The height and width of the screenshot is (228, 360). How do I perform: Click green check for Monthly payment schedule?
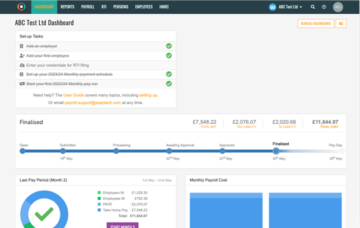169,74
